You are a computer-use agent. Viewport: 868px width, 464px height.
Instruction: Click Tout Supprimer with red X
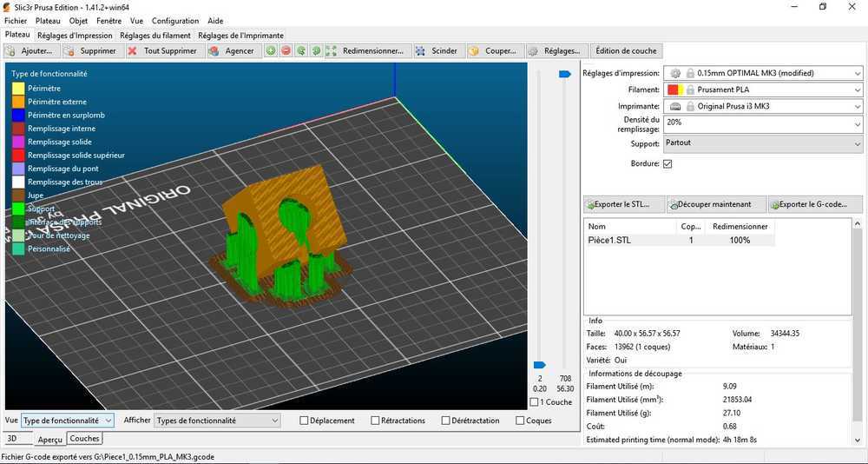[x=164, y=51]
